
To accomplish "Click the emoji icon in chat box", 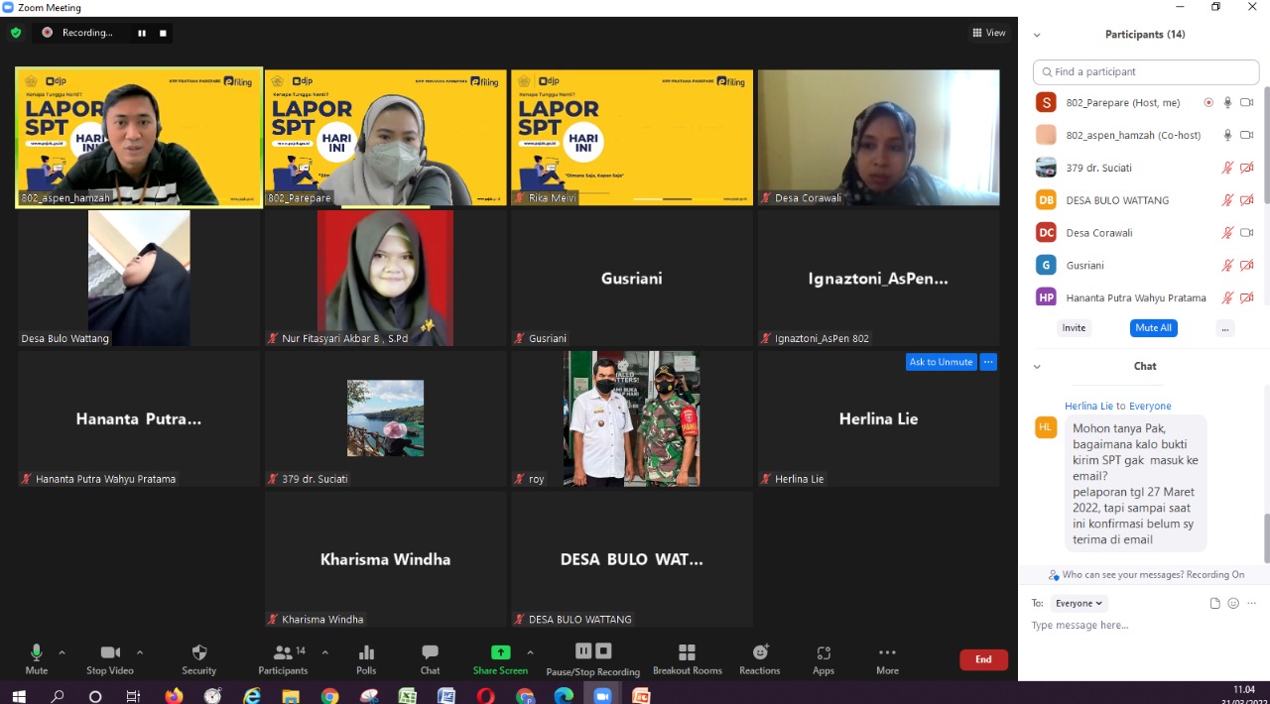I will pyautogui.click(x=1233, y=603).
